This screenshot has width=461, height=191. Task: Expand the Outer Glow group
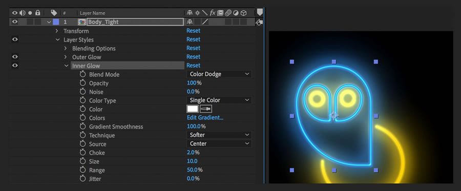(x=66, y=57)
